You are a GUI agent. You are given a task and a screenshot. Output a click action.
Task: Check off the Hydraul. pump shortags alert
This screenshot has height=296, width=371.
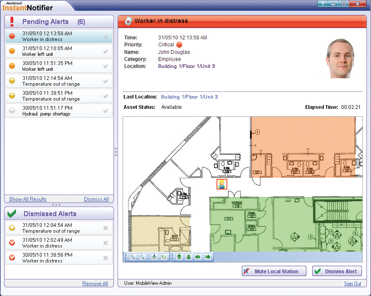pos(106,111)
